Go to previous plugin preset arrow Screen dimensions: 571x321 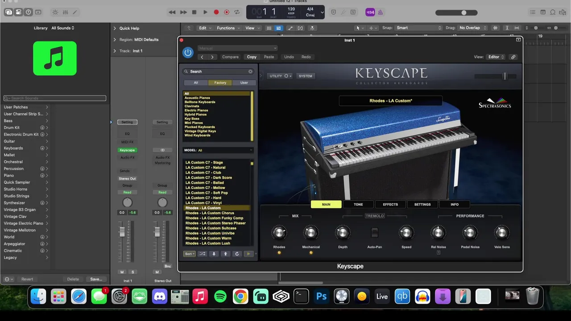coord(202,57)
